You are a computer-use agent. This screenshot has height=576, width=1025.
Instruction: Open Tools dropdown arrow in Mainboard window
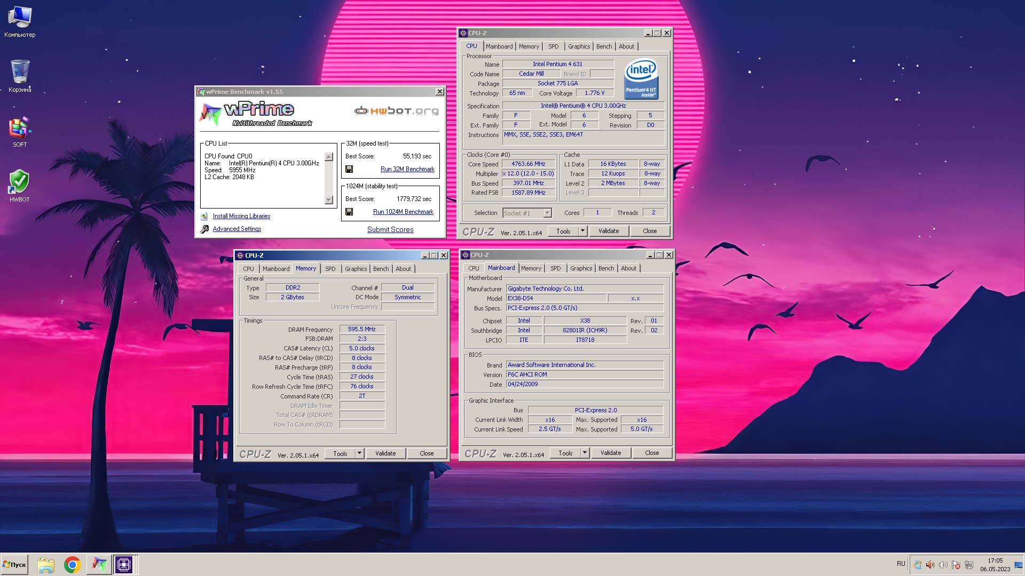click(585, 453)
